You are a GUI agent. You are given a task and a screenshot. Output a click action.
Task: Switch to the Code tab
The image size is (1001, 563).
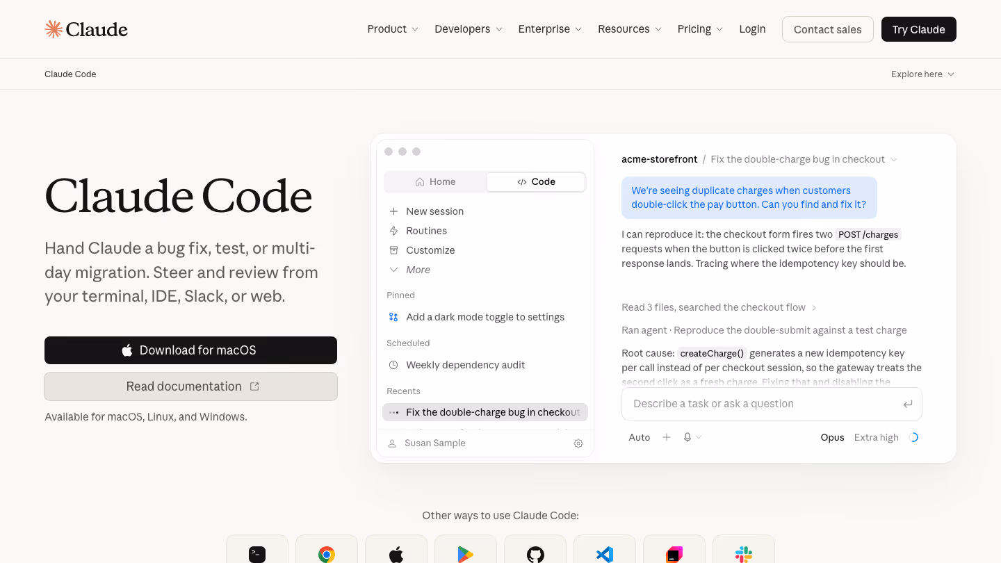click(535, 182)
